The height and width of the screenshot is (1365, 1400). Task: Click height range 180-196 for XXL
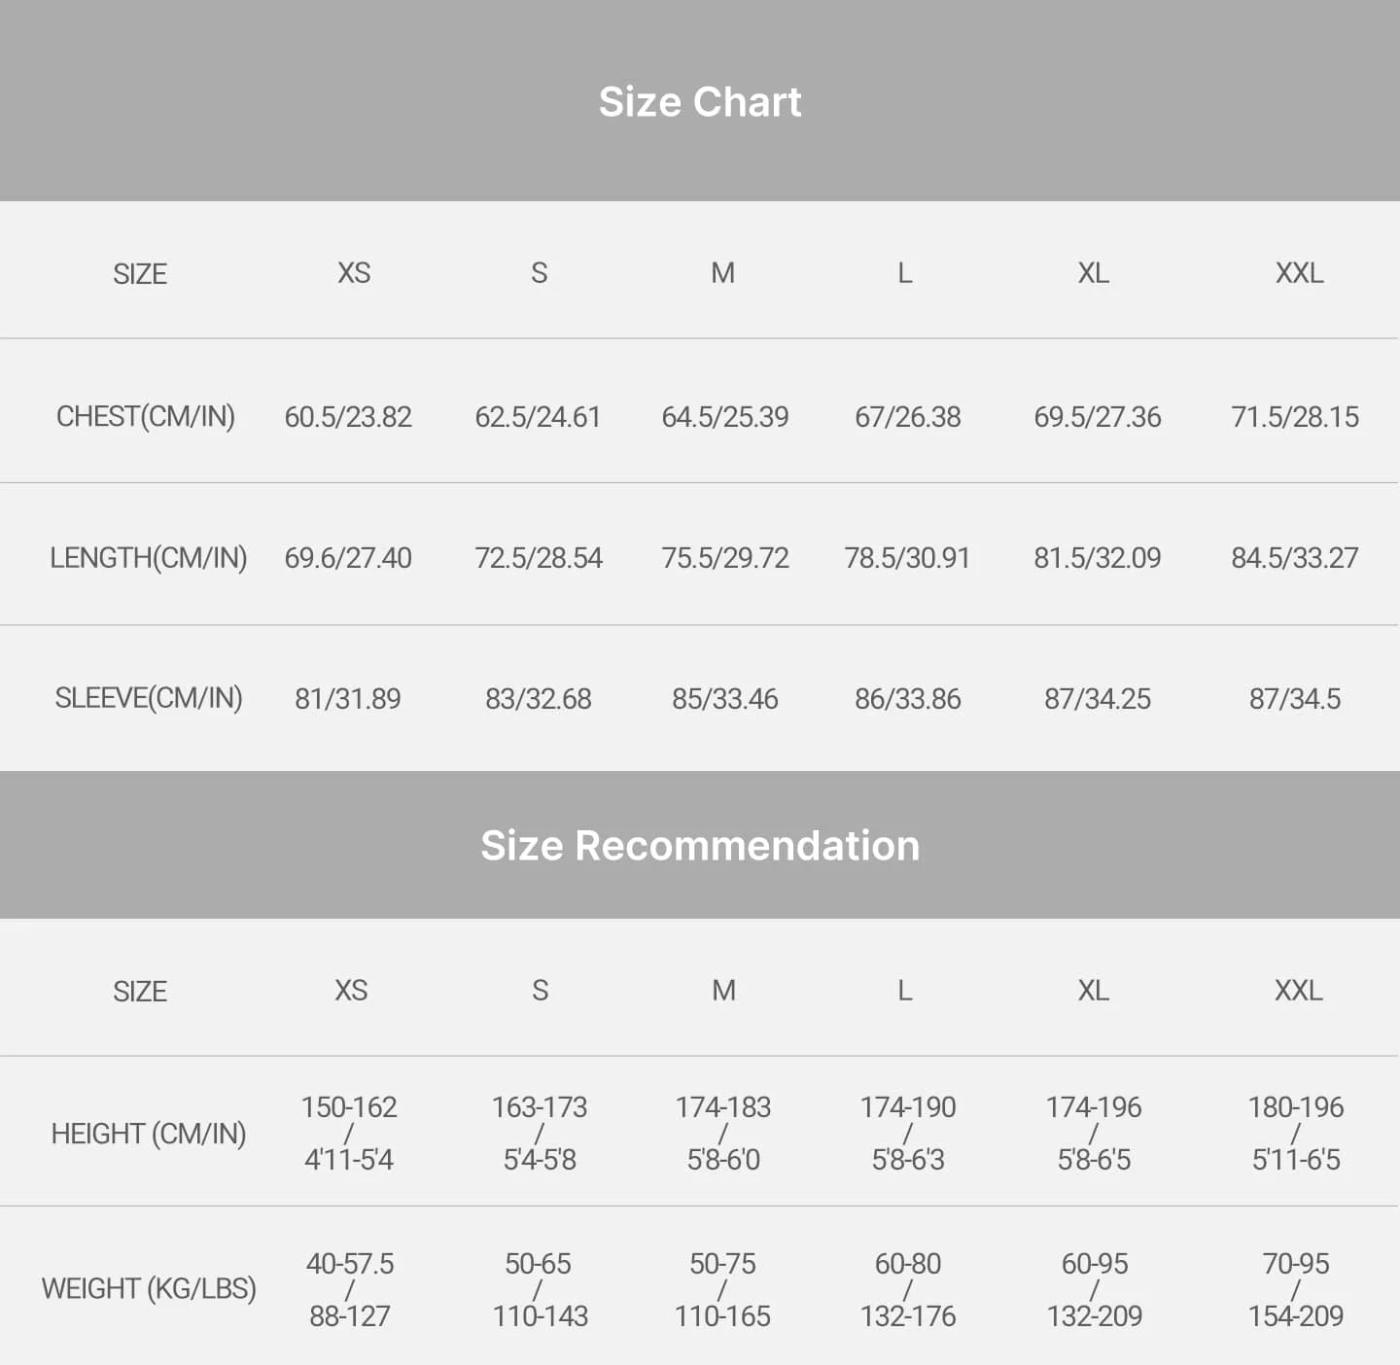pos(1296,1107)
